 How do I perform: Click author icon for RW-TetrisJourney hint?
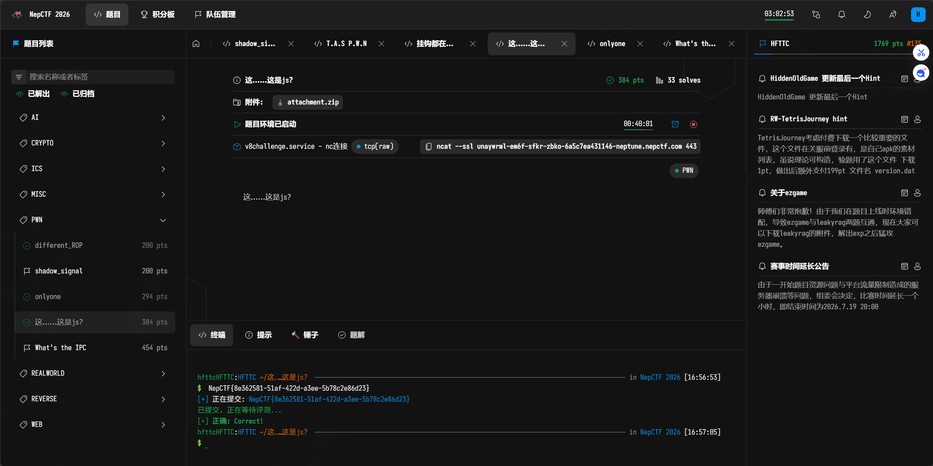[x=917, y=119]
